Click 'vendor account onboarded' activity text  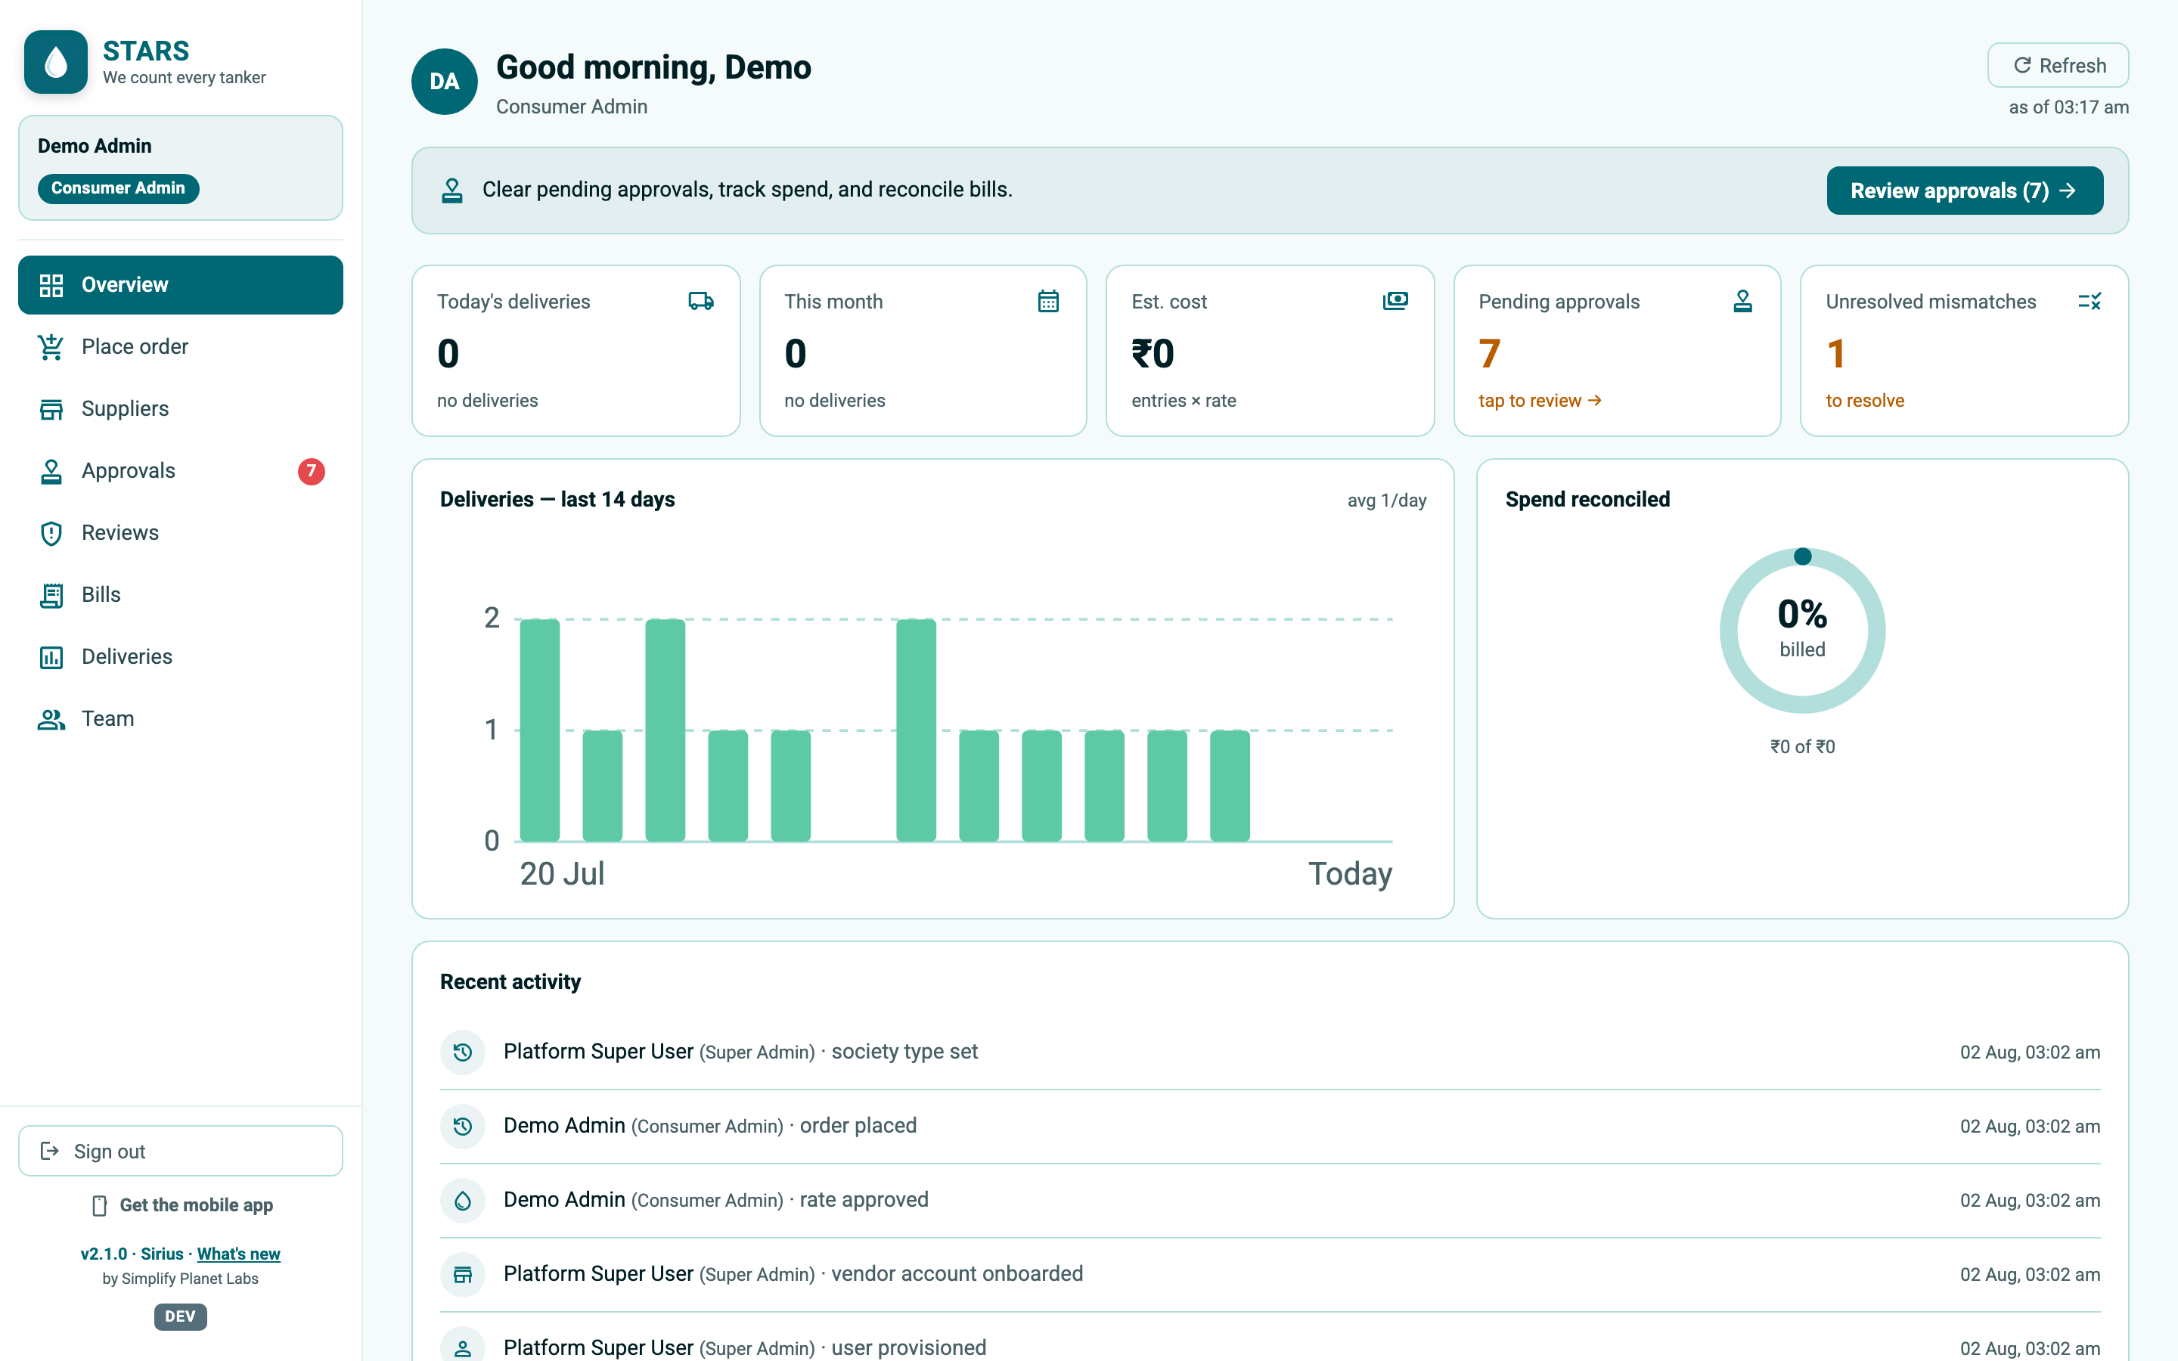[957, 1274]
